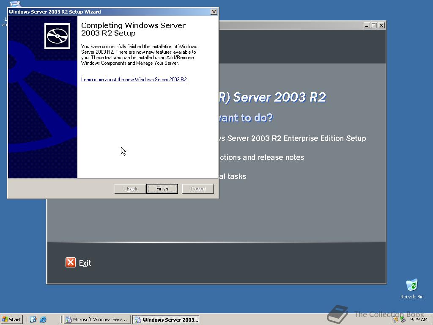Viewport: 433px width, 325px height.
Task: Switch to Microsoft Windows Serv... taskbar button
Action: pos(97,320)
